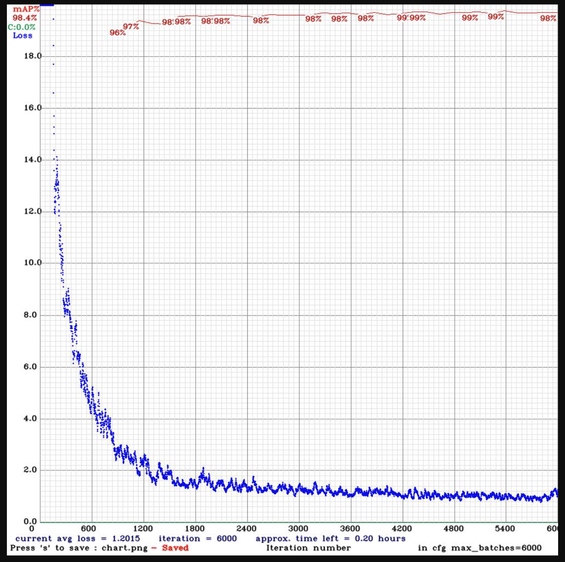The width and height of the screenshot is (565, 562).
Task: Click the "4800" iteration axis label
Action: 453,529
